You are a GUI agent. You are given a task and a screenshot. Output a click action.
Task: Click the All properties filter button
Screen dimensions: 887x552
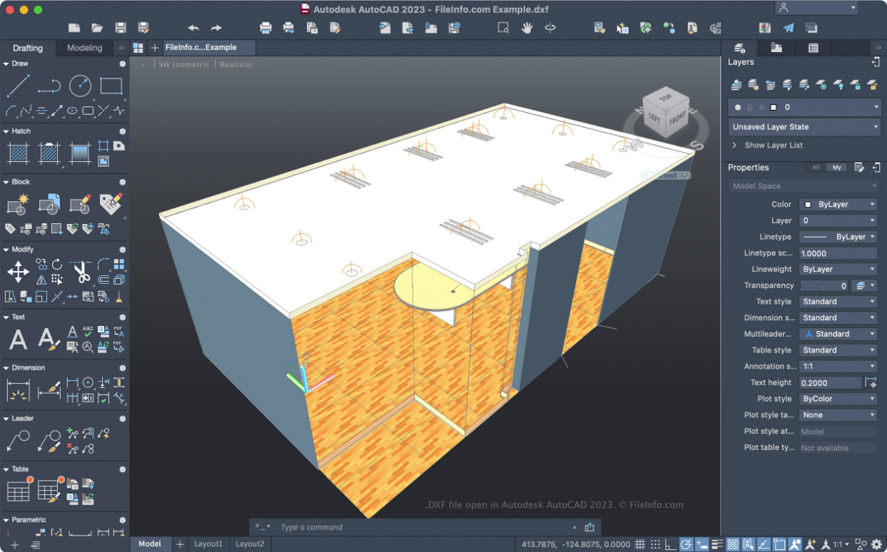pyautogui.click(x=814, y=168)
